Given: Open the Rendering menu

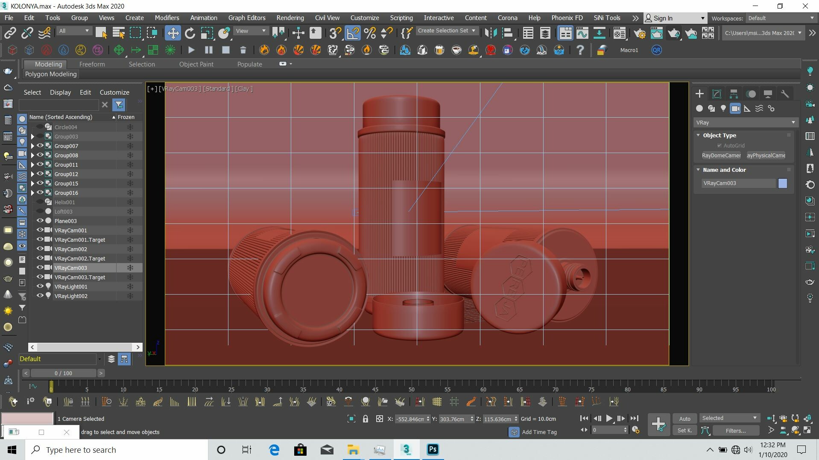Looking at the screenshot, I should tap(290, 18).
